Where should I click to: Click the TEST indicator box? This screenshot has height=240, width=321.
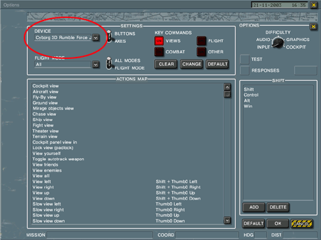[245, 60]
